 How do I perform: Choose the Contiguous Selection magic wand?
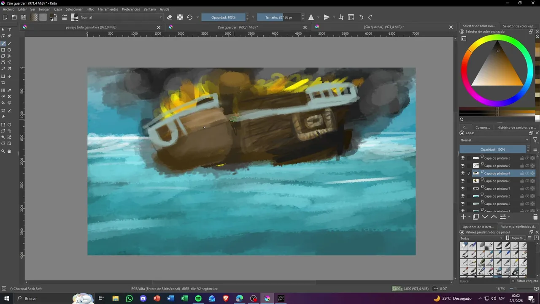(x=3, y=137)
